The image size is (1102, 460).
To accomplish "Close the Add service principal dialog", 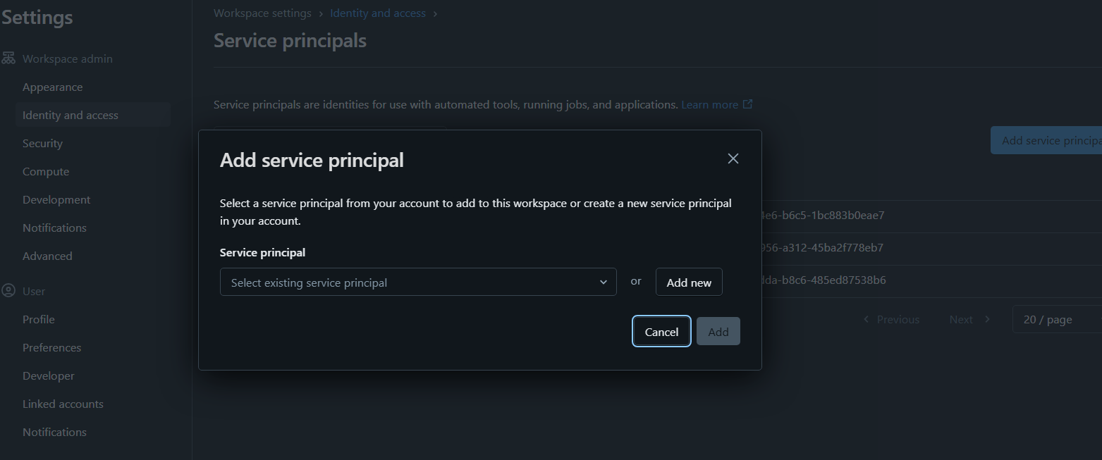I will coord(733,158).
